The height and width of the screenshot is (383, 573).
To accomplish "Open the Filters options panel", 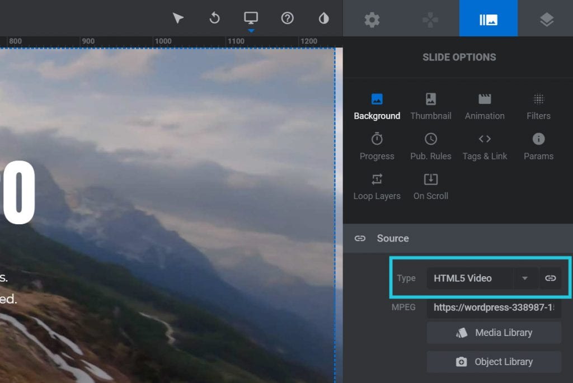I will [x=538, y=106].
